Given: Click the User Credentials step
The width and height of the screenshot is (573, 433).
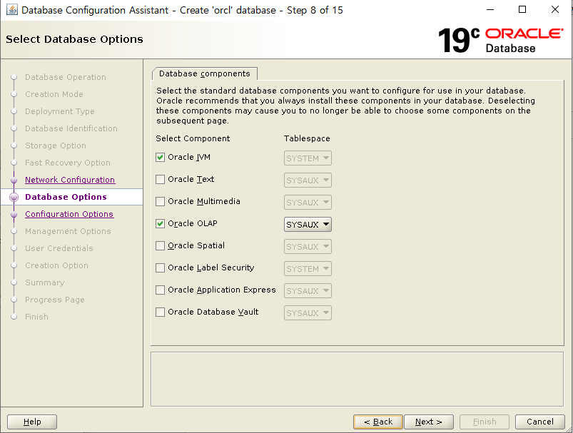Looking at the screenshot, I should [59, 248].
